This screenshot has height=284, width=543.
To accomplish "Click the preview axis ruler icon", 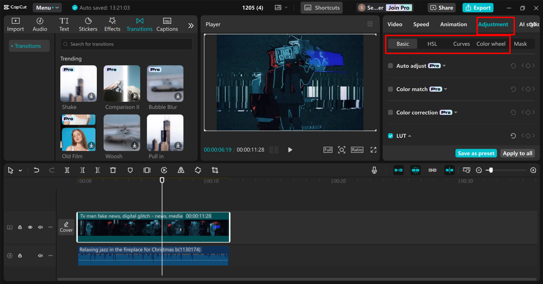I will [467, 170].
